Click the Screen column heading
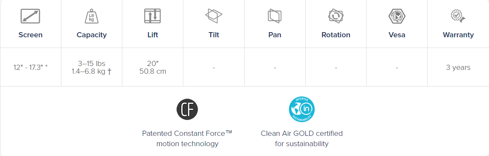Viewport: 489px width, 156px height. coord(30,35)
